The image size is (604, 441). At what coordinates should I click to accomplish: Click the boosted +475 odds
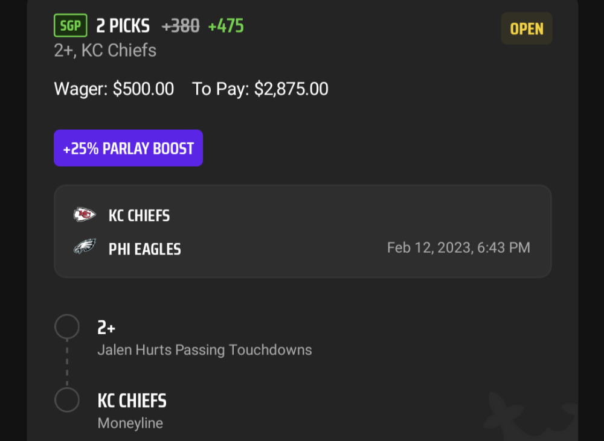[226, 26]
